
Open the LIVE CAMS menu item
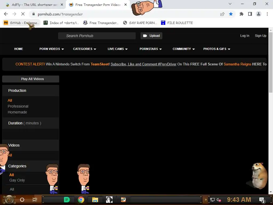click(116, 49)
